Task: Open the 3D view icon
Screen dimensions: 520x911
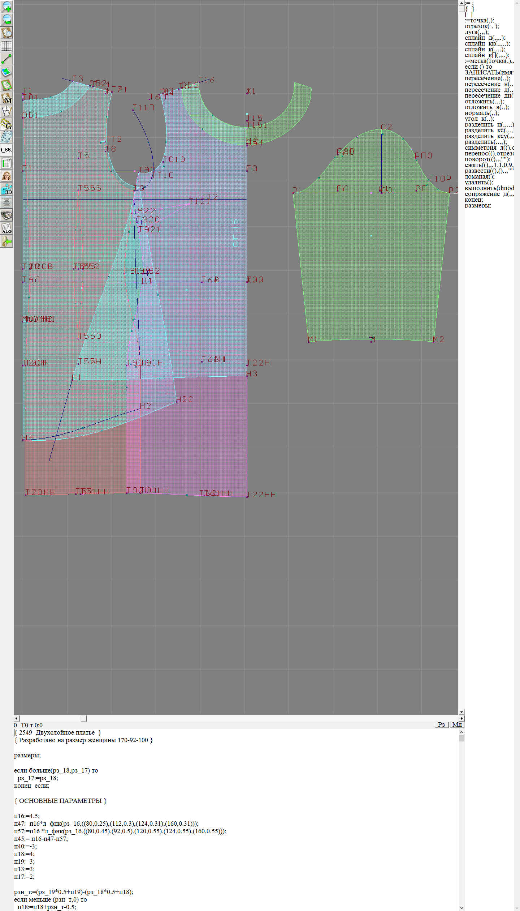Action: pyautogui.click(x=6, y=189)
